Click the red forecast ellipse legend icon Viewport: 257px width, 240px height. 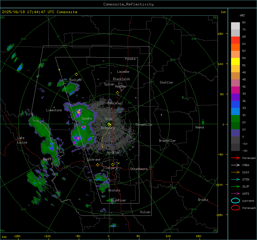(x=235, y=208)
